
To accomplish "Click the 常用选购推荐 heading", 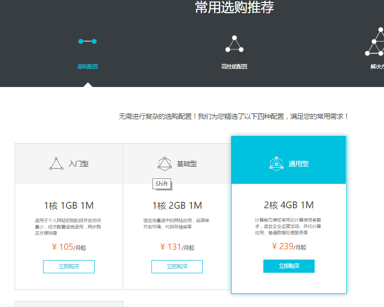I will (235, 7).
